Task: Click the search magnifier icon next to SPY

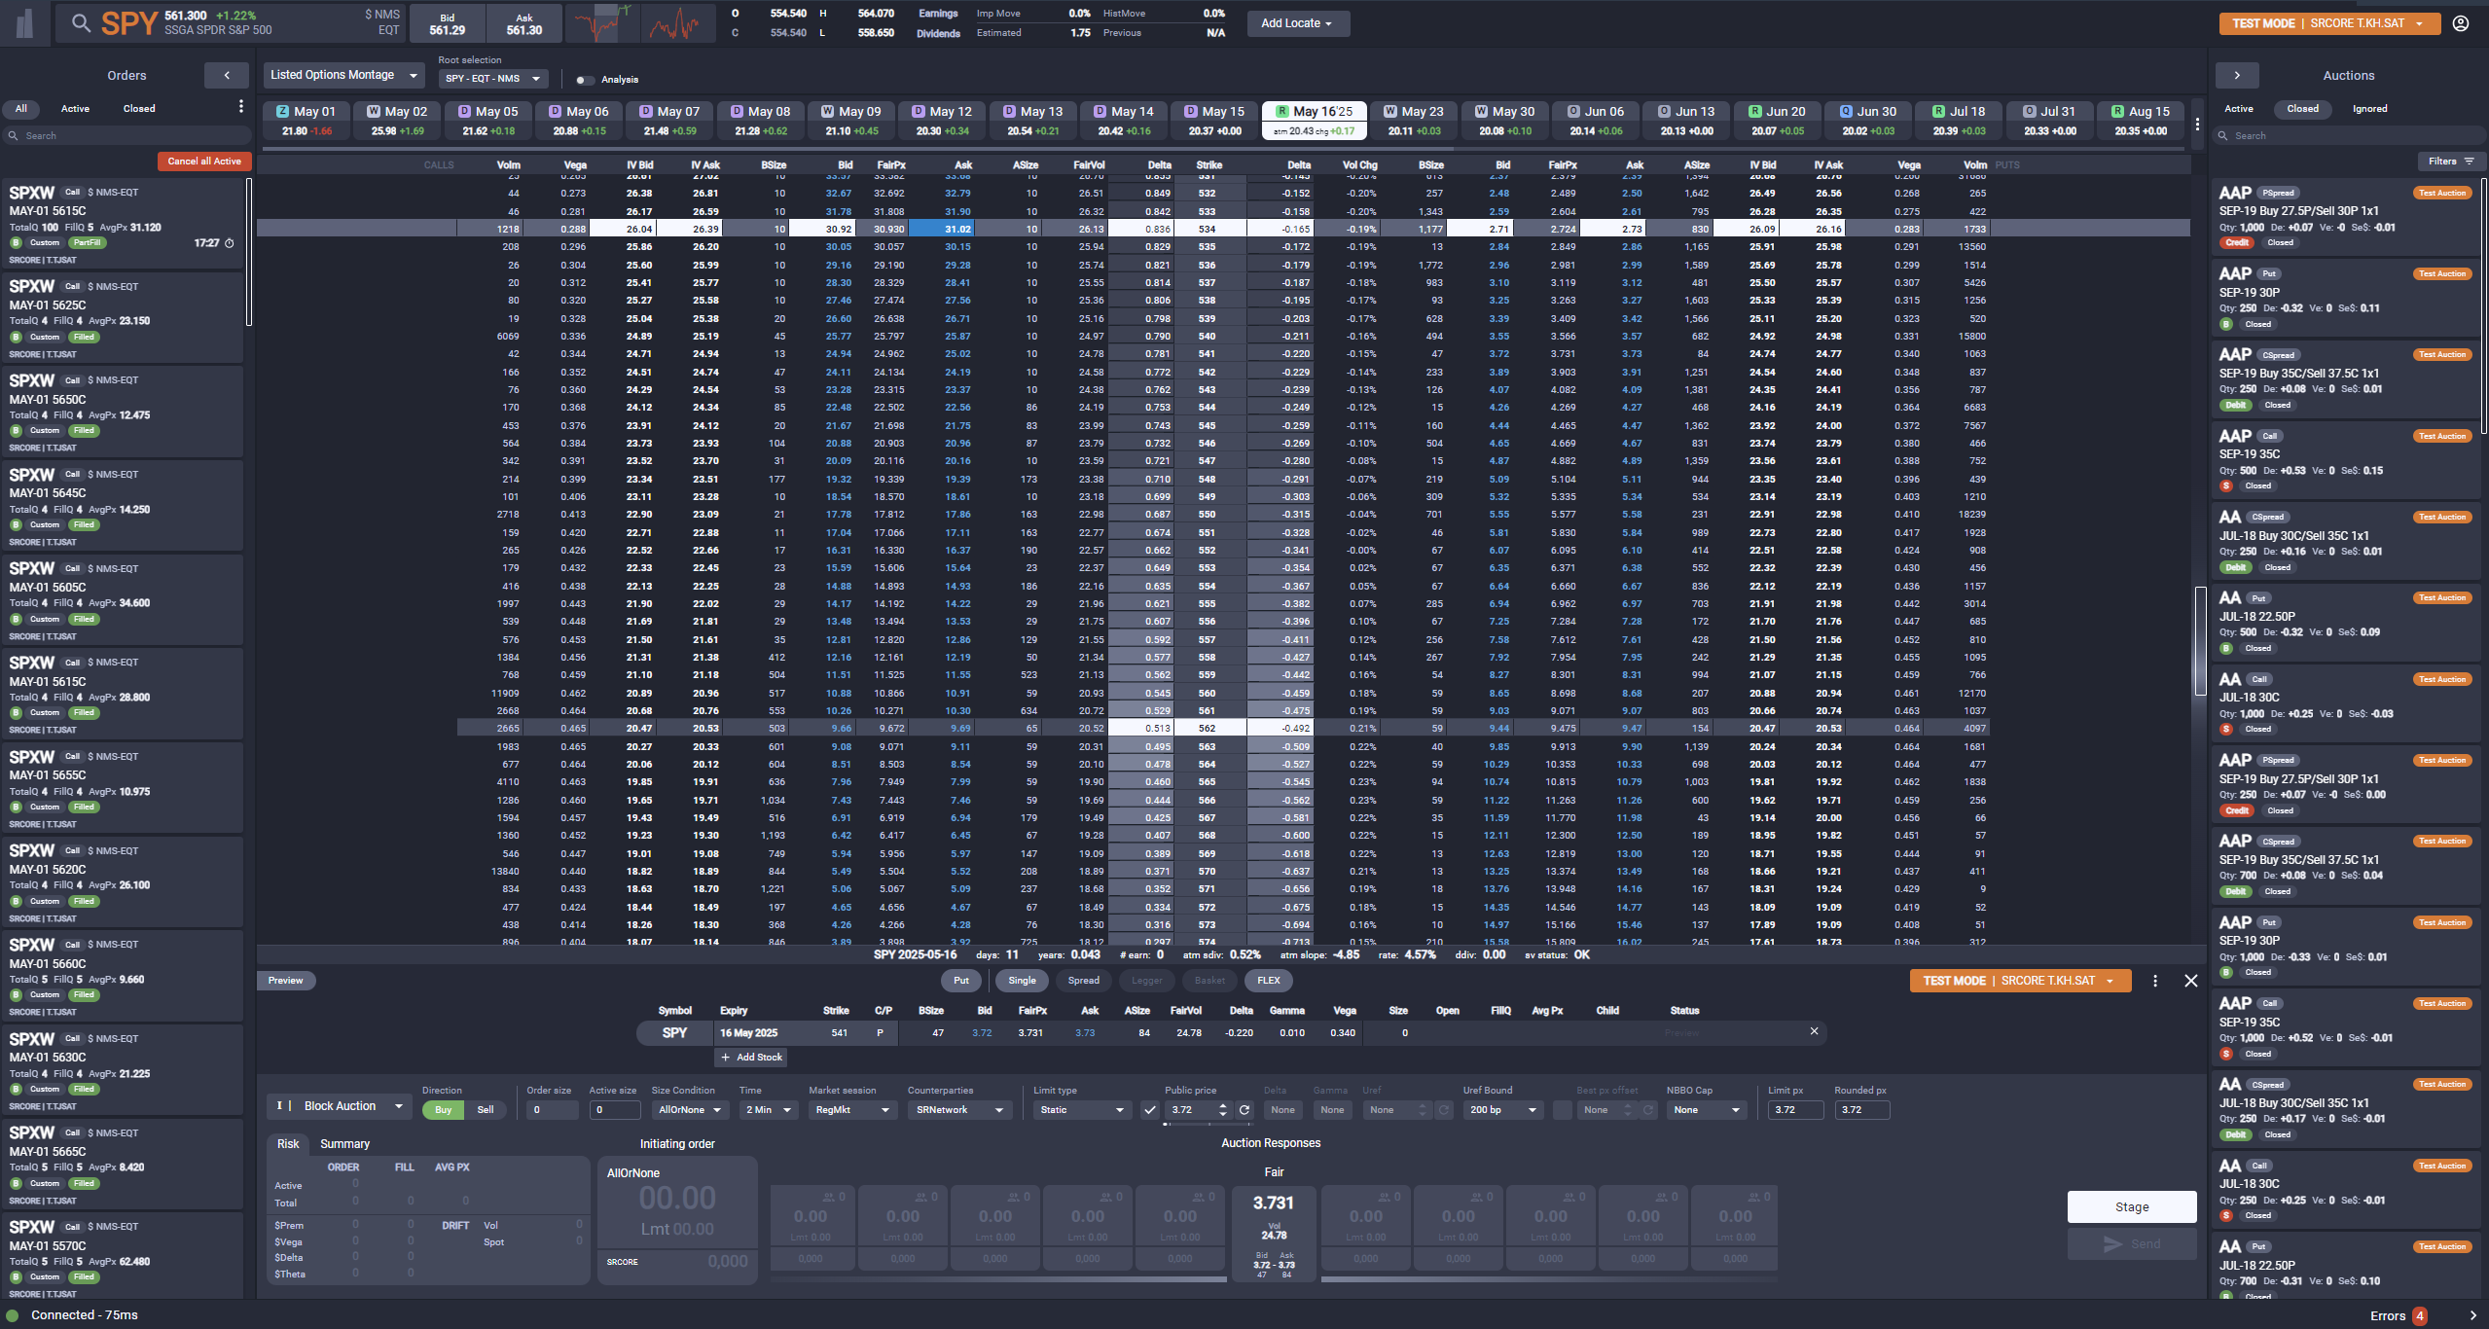Action: click(x=82, y=22)
